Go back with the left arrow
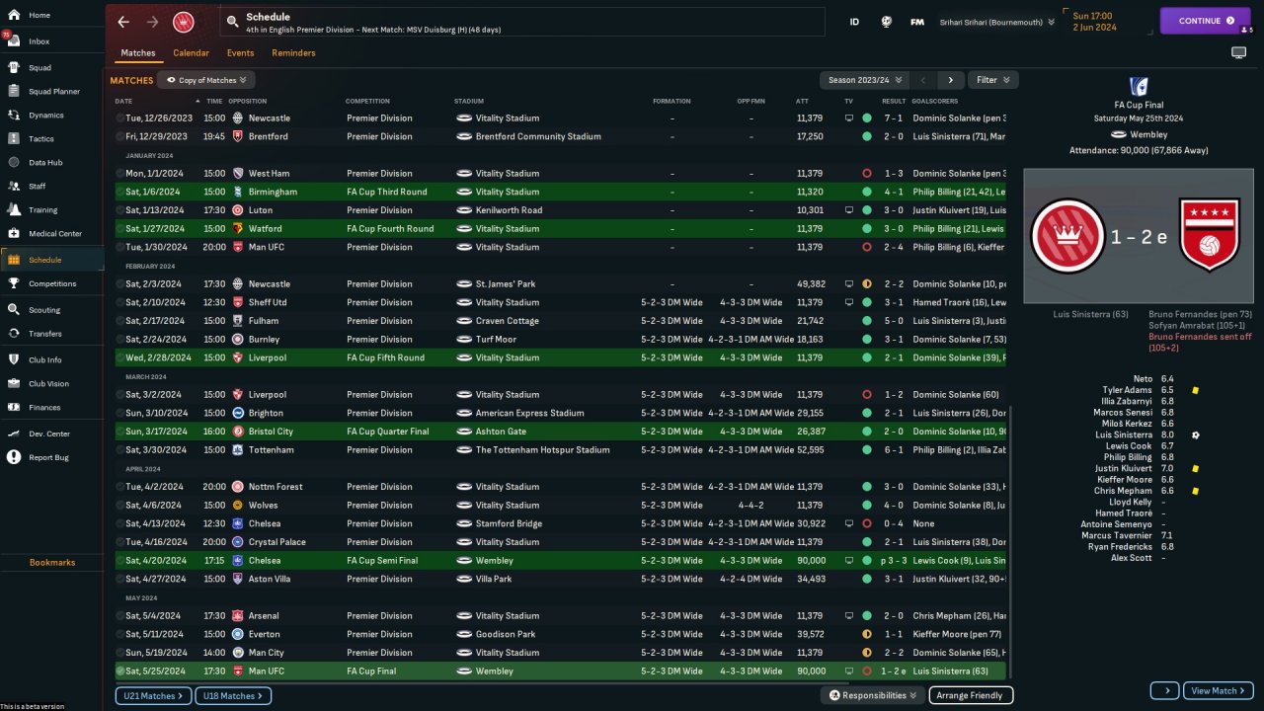Image resolution: width=1264 pixels, height=711 pixels. 123,22
